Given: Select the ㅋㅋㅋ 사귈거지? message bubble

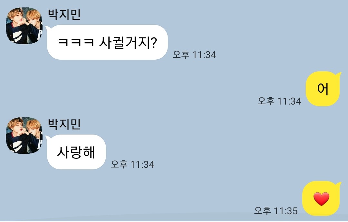Looking at the screenshot, I should pyautogui.click(x=107, y=42).
